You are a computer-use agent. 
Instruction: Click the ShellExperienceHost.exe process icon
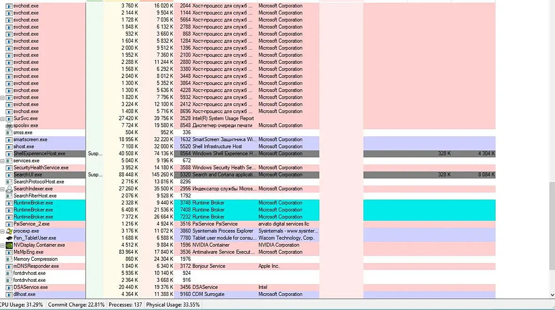9,154
